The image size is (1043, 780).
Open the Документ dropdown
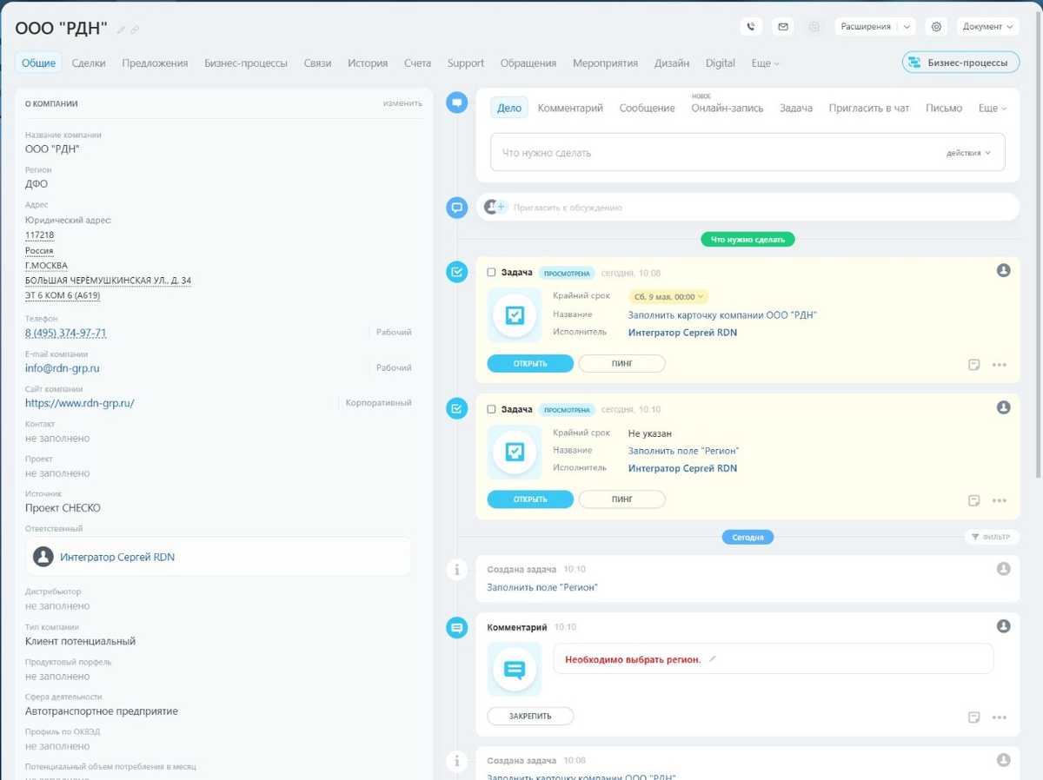pos(987,27)
